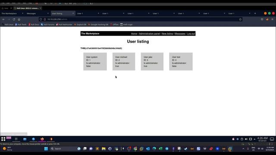
Task: Open the Messages link in the page navbar
Action: click(x=180, y=34)
